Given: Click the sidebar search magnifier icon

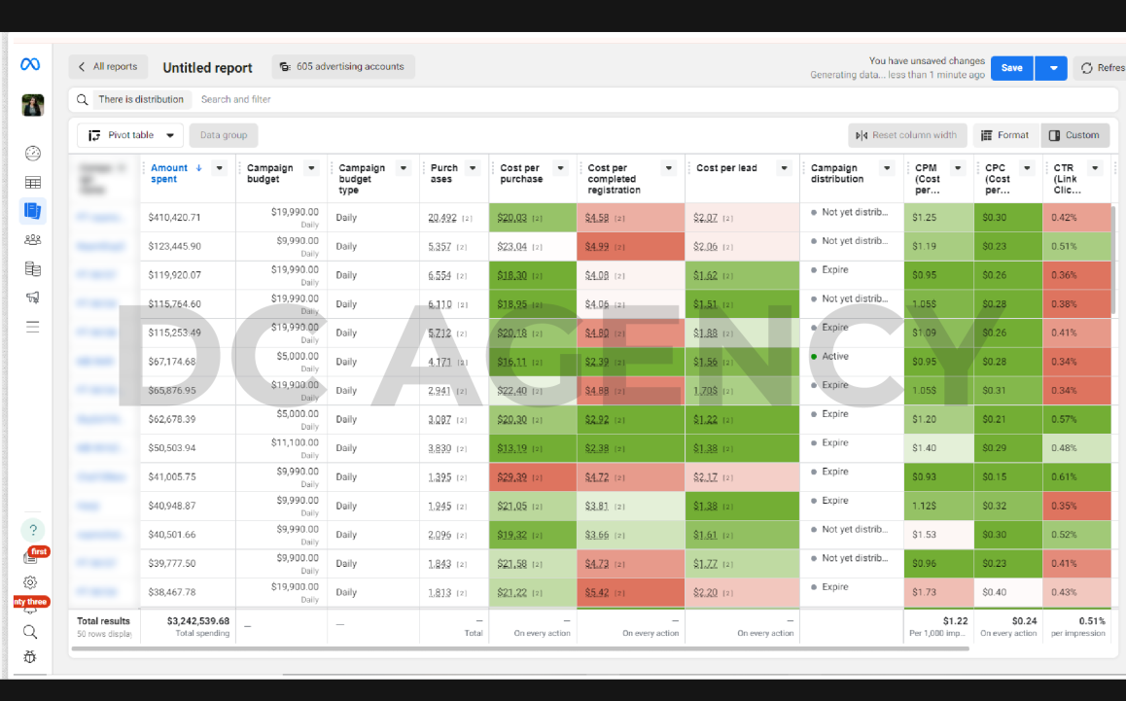Looking at the screenshot, I should (x=30, y=632).
